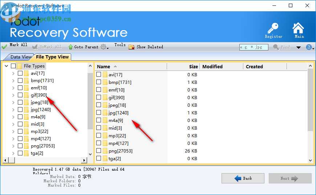Click the Mark All label
The height and width of the screenshot is (195, 316).
click(18, 45)
